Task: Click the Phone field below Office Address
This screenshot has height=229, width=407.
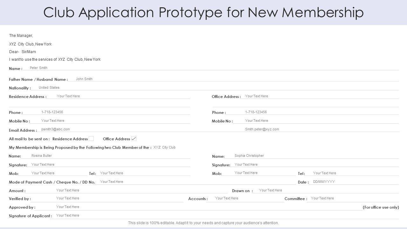Action: (313, 112)
